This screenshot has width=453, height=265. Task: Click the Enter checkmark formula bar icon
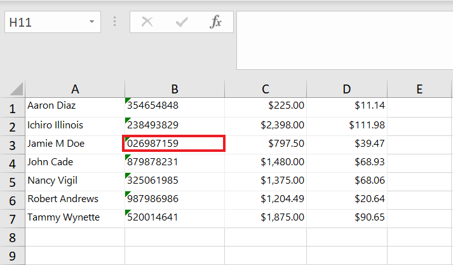182,22
